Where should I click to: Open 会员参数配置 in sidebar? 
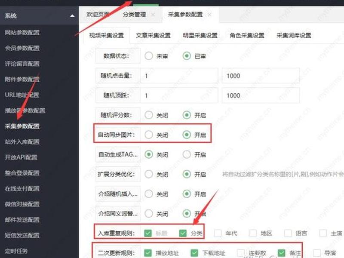click(x=22, y=48)
